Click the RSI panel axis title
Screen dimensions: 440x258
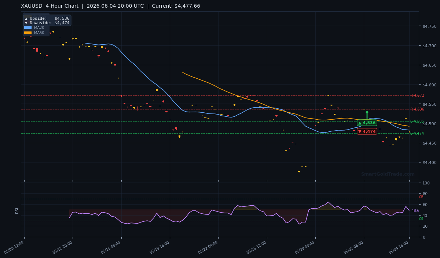[17, 210]
